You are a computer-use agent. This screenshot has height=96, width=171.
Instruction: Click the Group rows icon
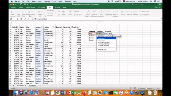click(x=123, y=12)
